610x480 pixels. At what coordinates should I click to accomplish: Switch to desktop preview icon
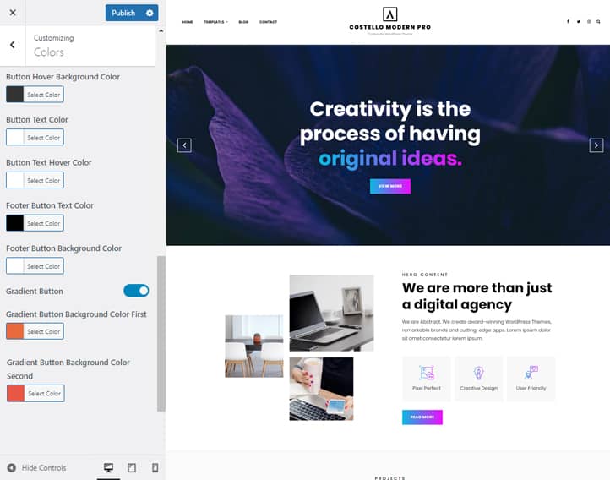tap(108, 467)
